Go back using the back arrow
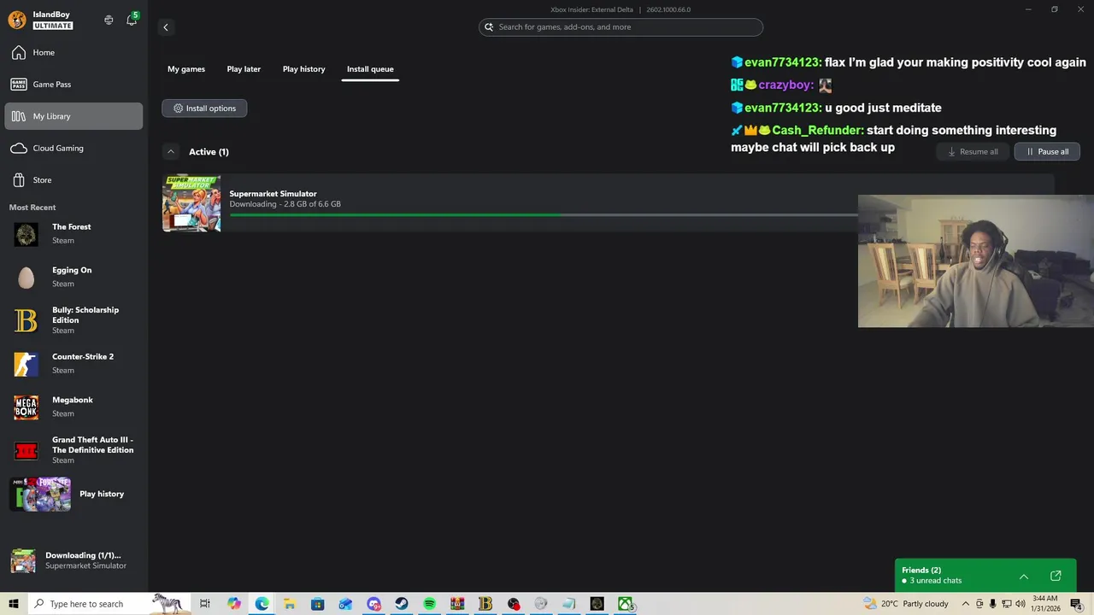Viewport: 1094px width, 615px height. (166, 27)
